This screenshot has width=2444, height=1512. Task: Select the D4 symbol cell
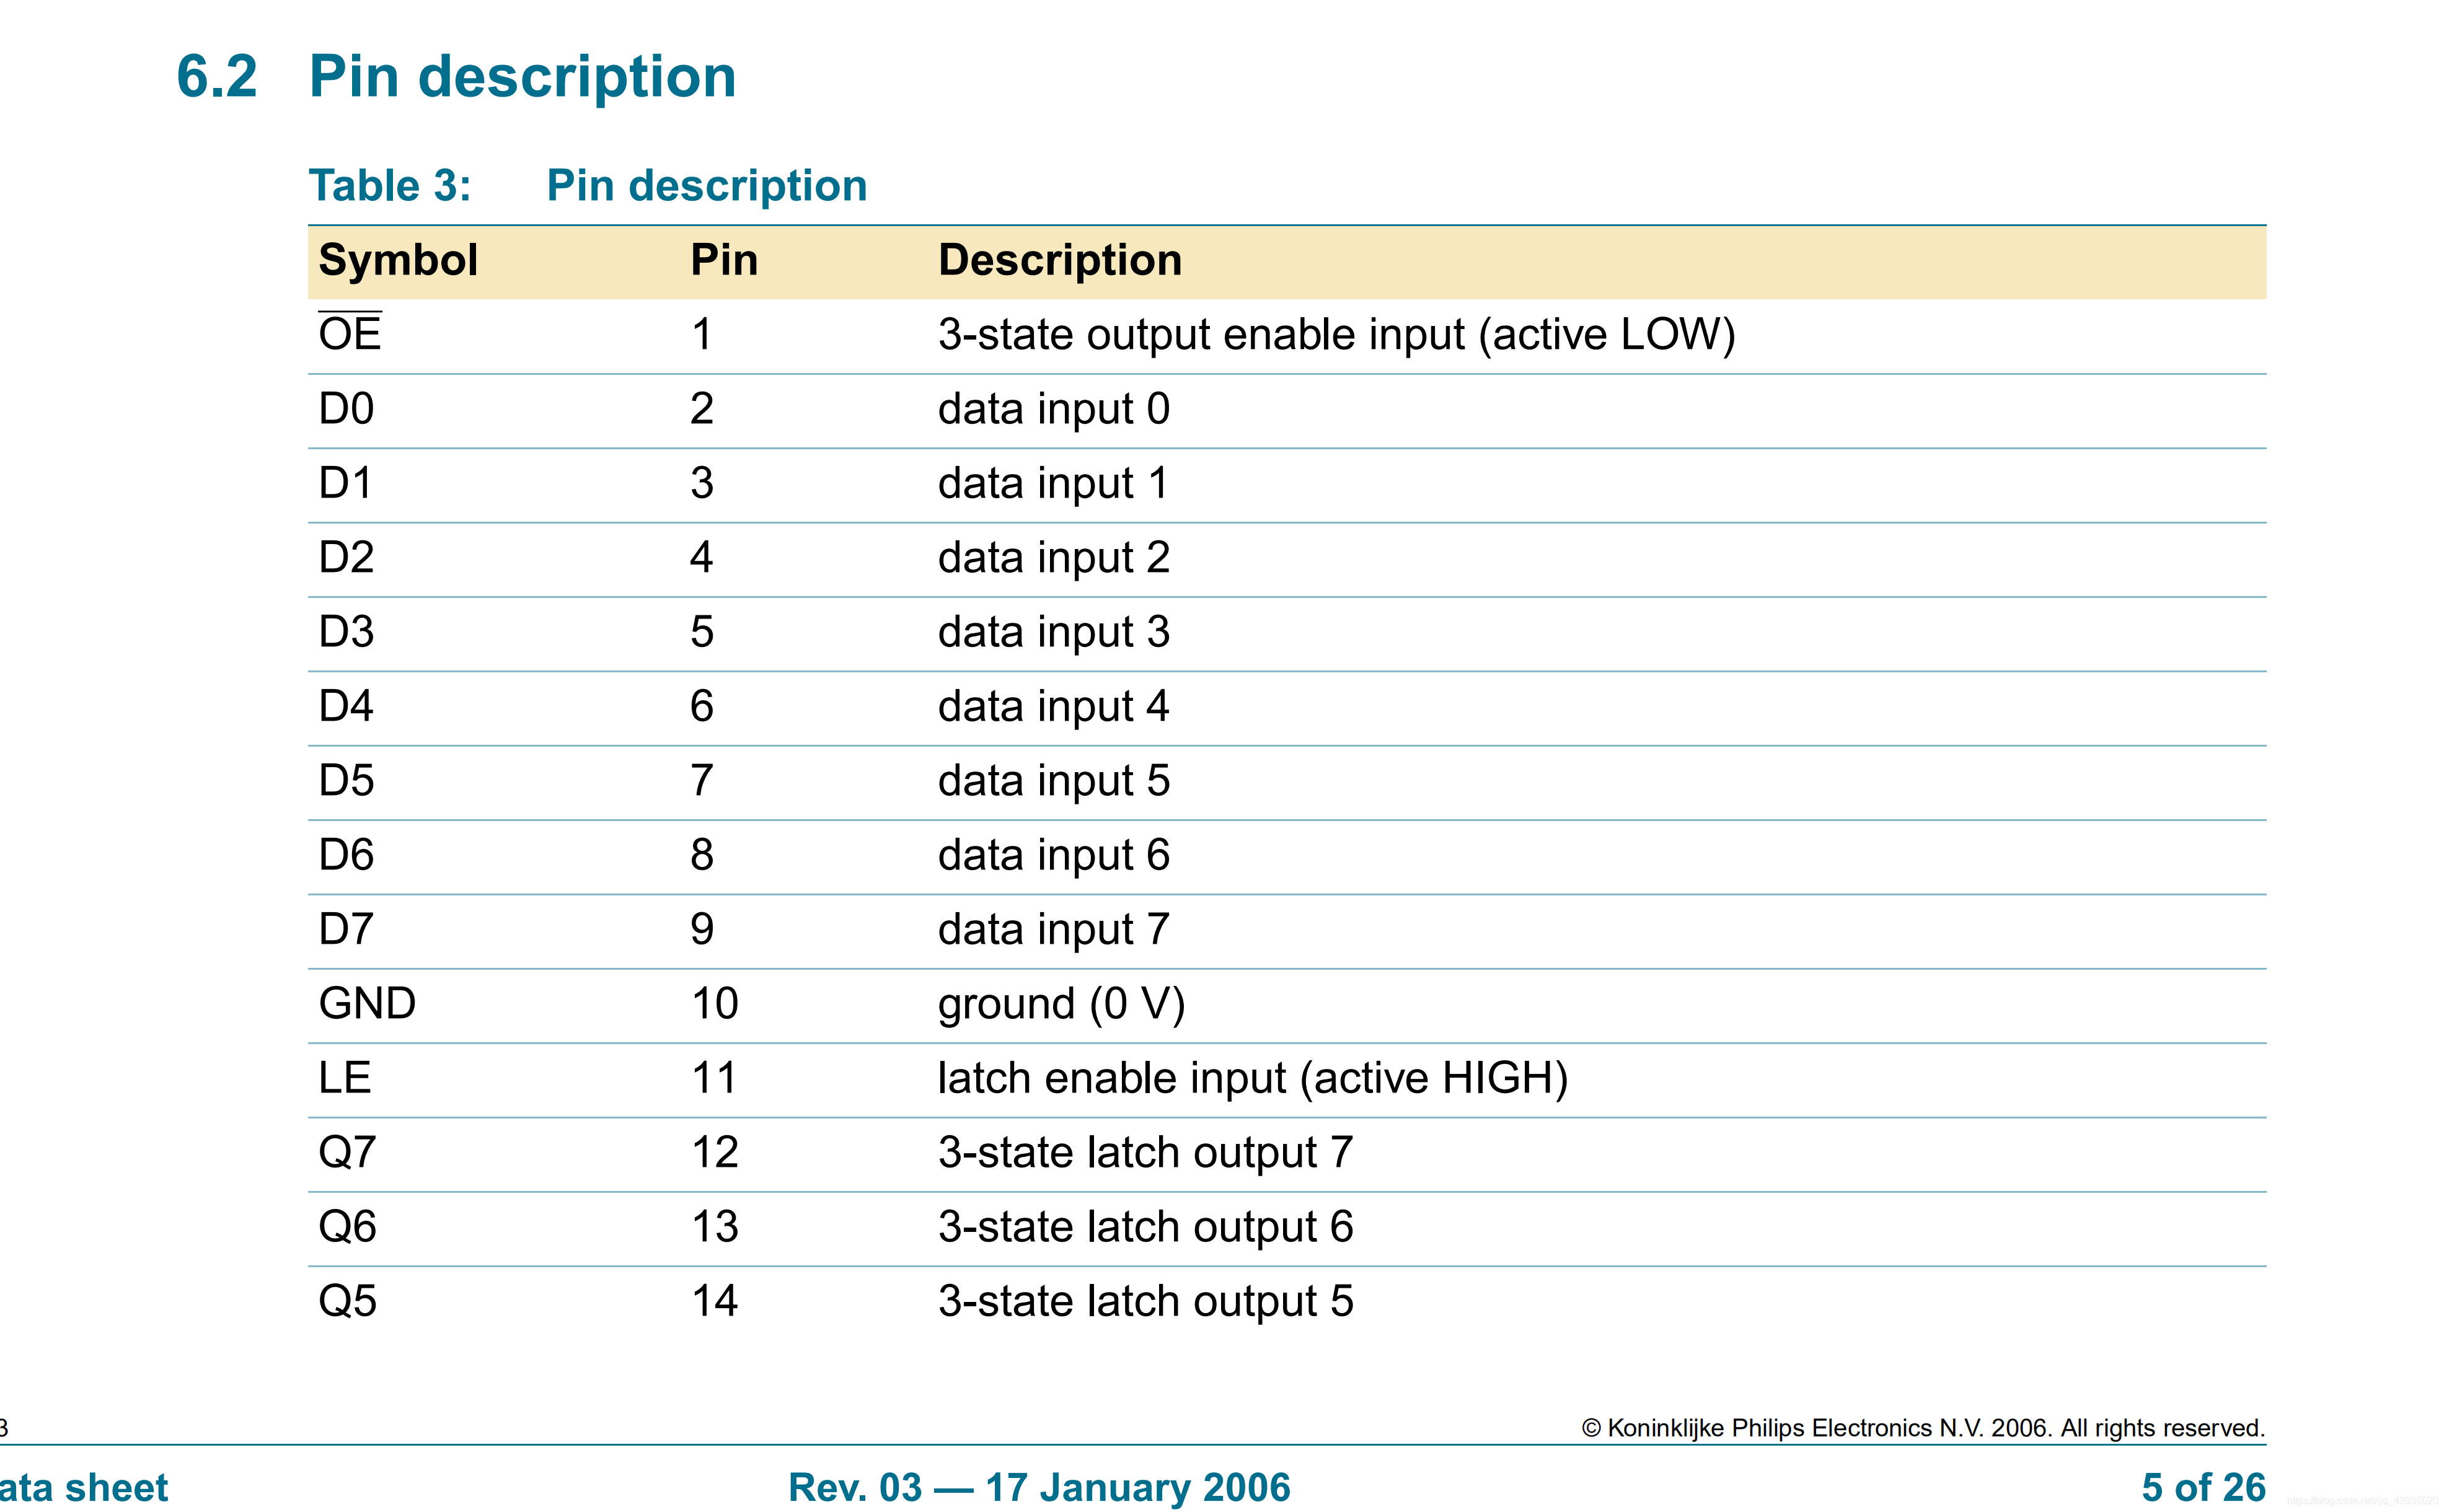point(346,706)
